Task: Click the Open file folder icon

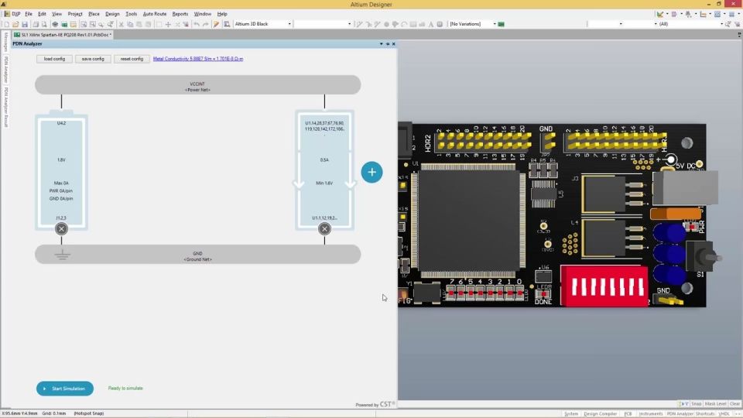Action: click(x=15, y=24)
